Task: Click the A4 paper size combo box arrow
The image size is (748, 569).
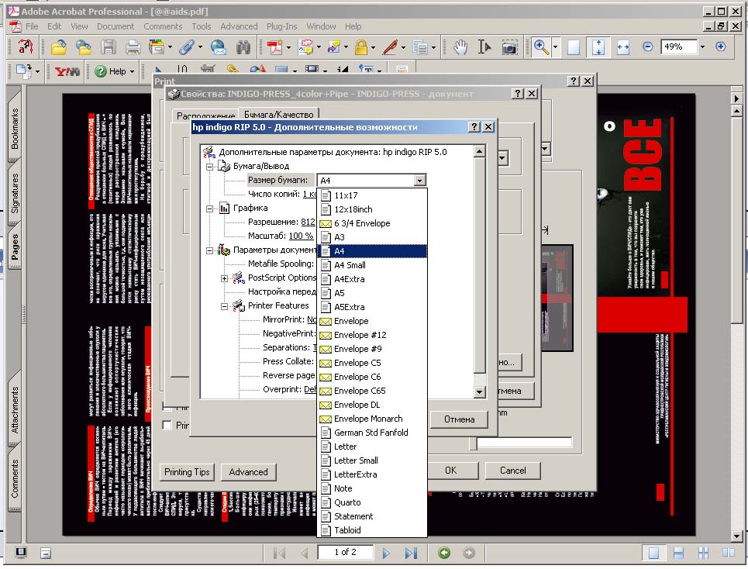Action: coord(420,181)
